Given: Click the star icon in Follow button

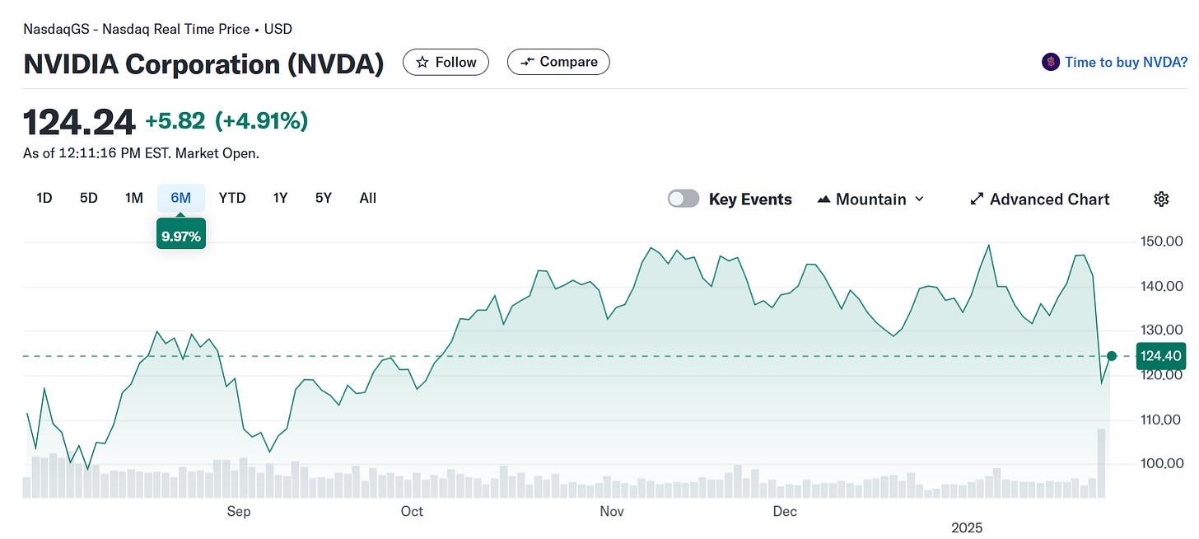Looking at the screenshot, I should [422, 63].
